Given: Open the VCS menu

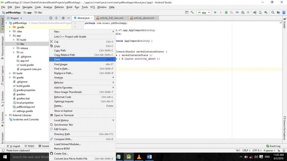Looking at the screenshot, I should pos(92,7).
